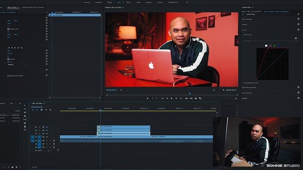Switch to the Assembly workspace
Viewport: 303px width, 170px height.
point(98,2)
